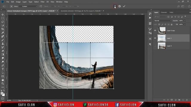Select the Quick Selection tool
The image size is (191, 107).
[x=3, y=26]
